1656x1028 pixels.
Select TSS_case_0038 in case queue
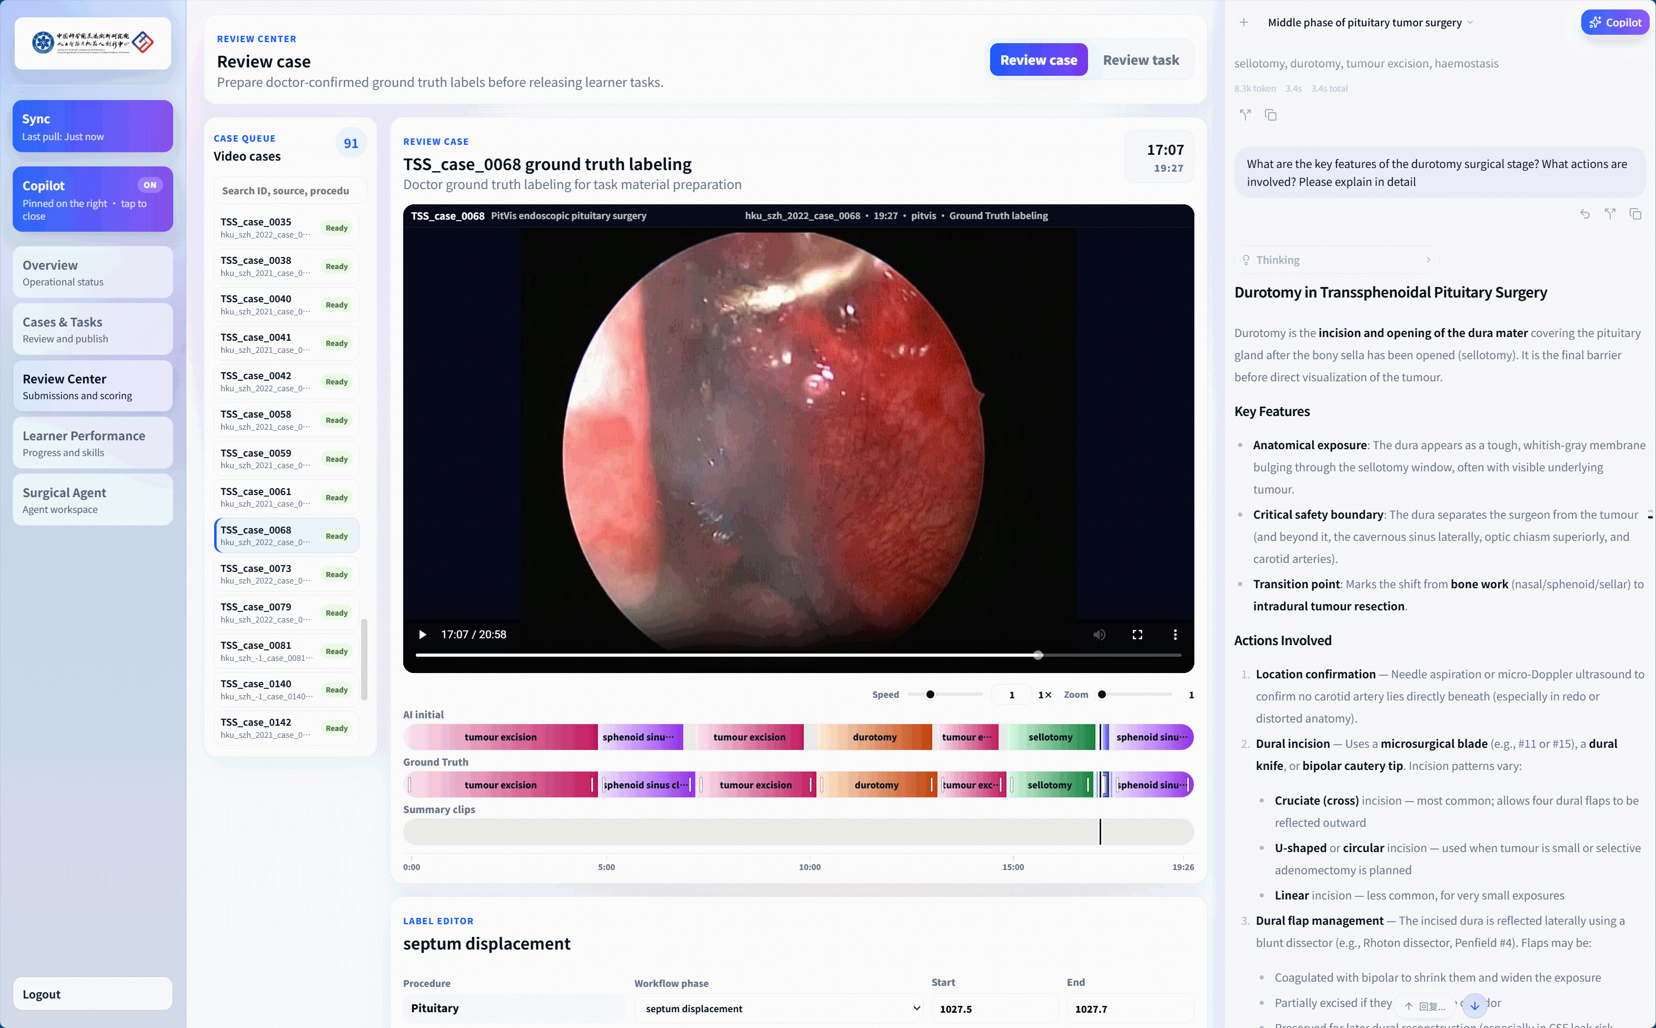pyautogui.click(x=287, y=266)
